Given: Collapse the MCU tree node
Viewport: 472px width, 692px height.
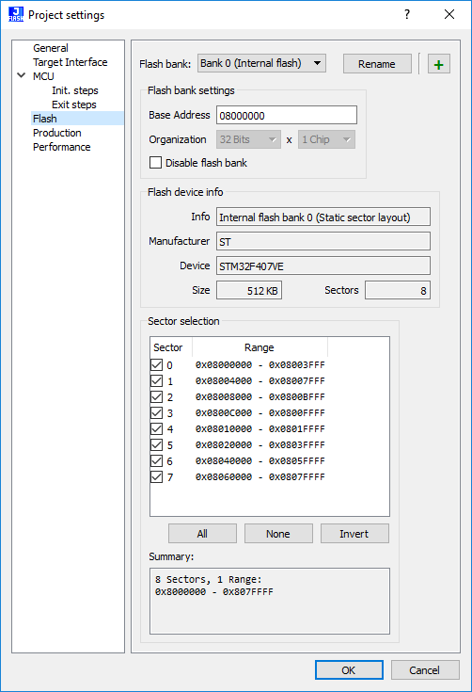Looking at the screenshot, I should [21, 75].
